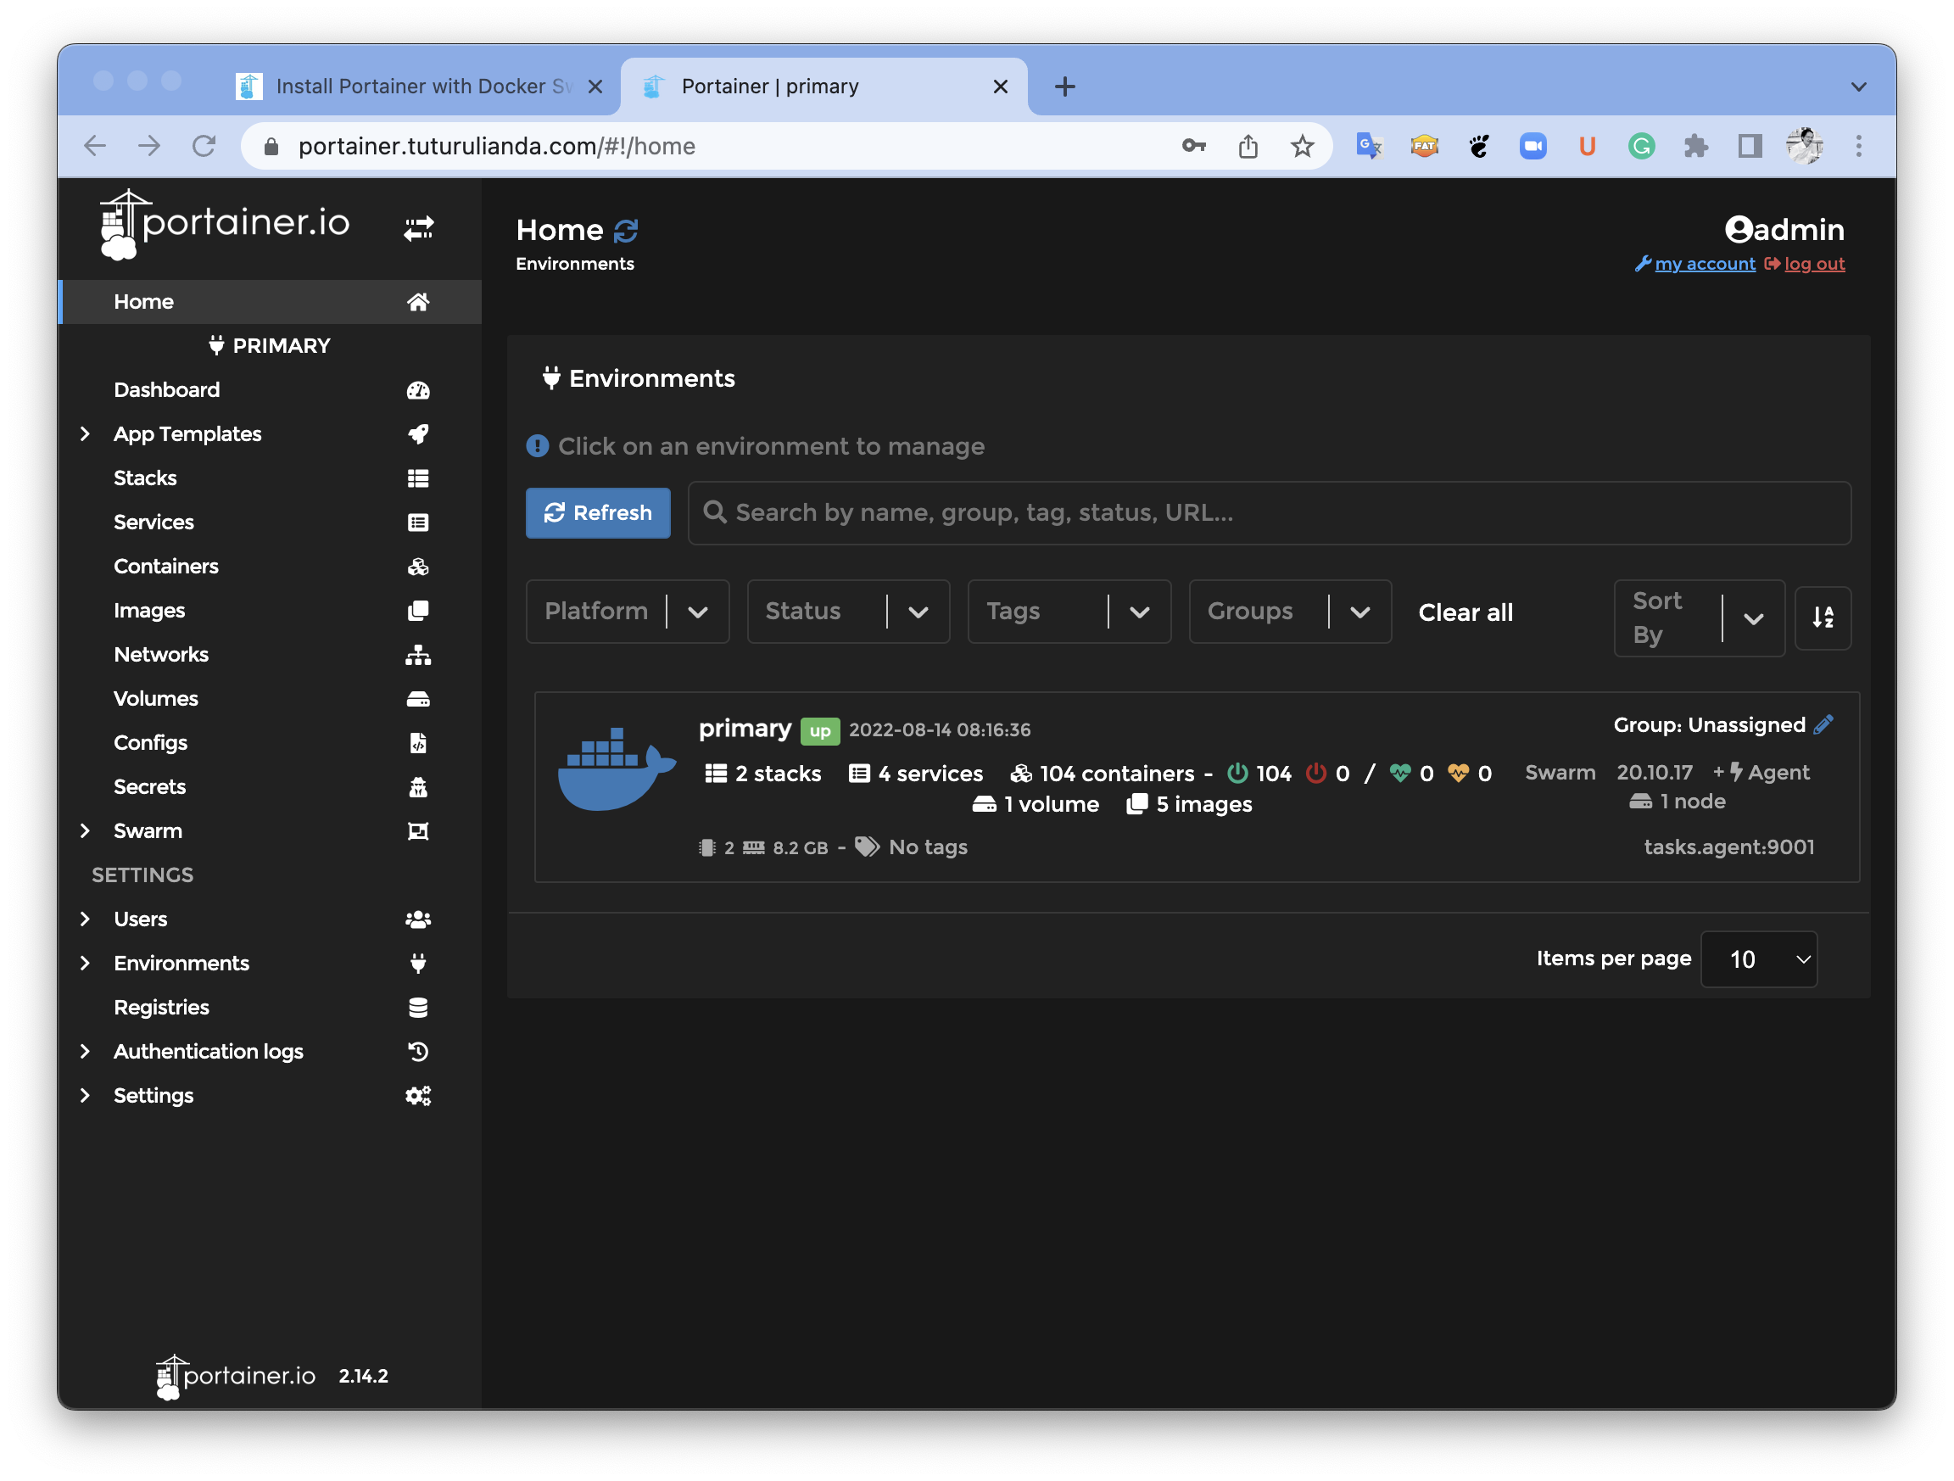Click the '2.14.2' version text
This screenshot has width=1954, height=1481.
coord(364,1377)
